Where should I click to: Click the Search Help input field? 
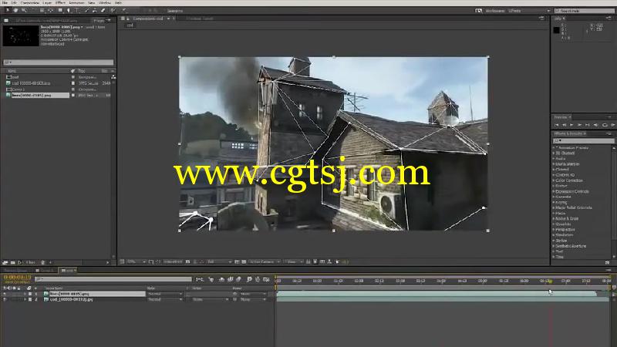point(584,11)
